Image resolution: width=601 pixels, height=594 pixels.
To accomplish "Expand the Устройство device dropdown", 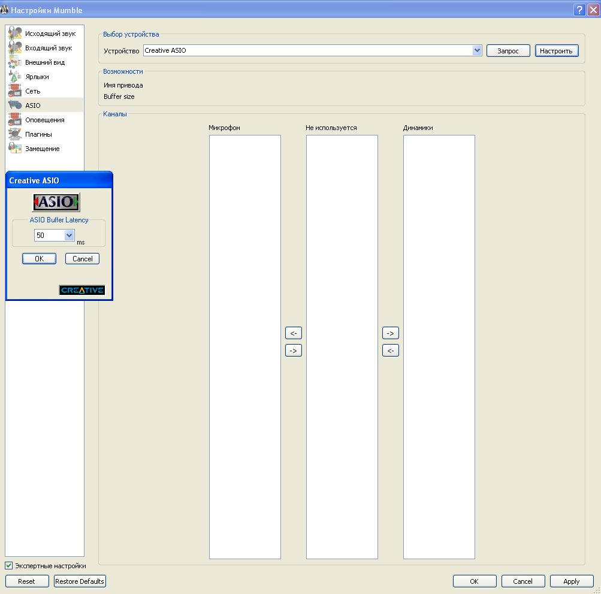I will click(477, 51).
